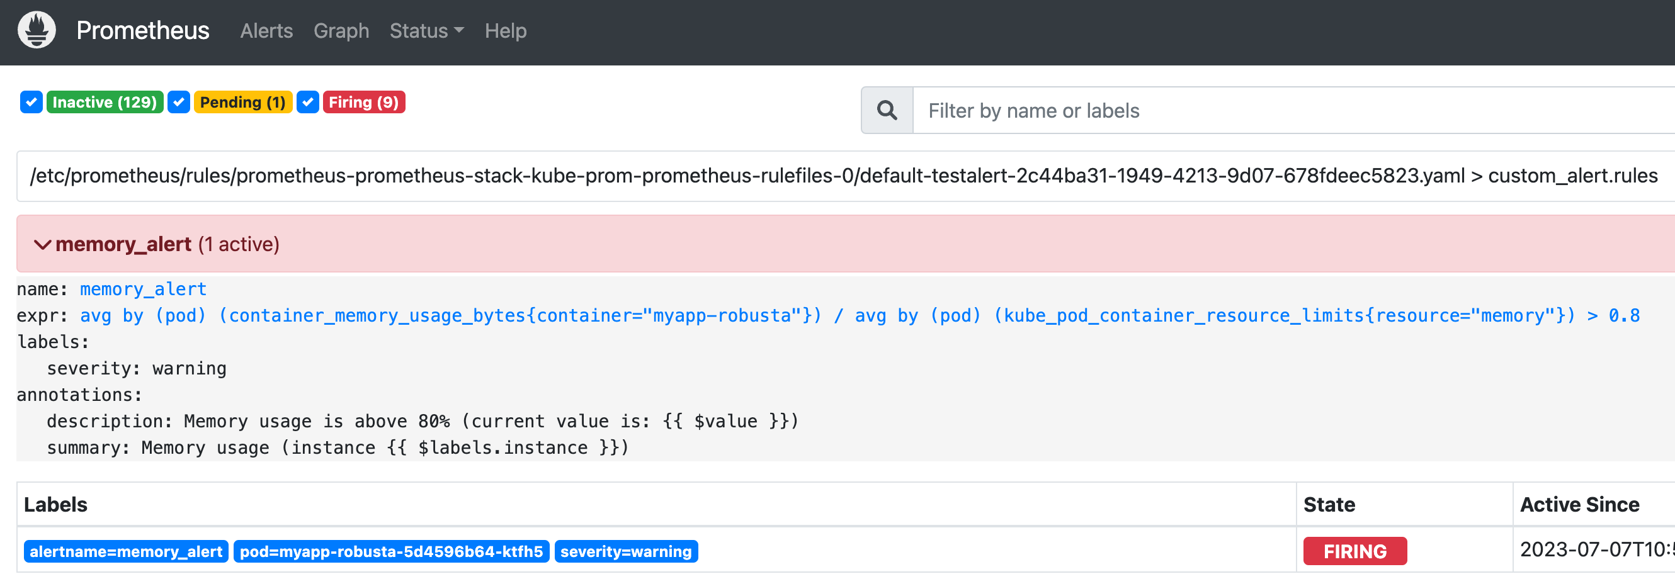Click the Firing (9) red badge

363,102
